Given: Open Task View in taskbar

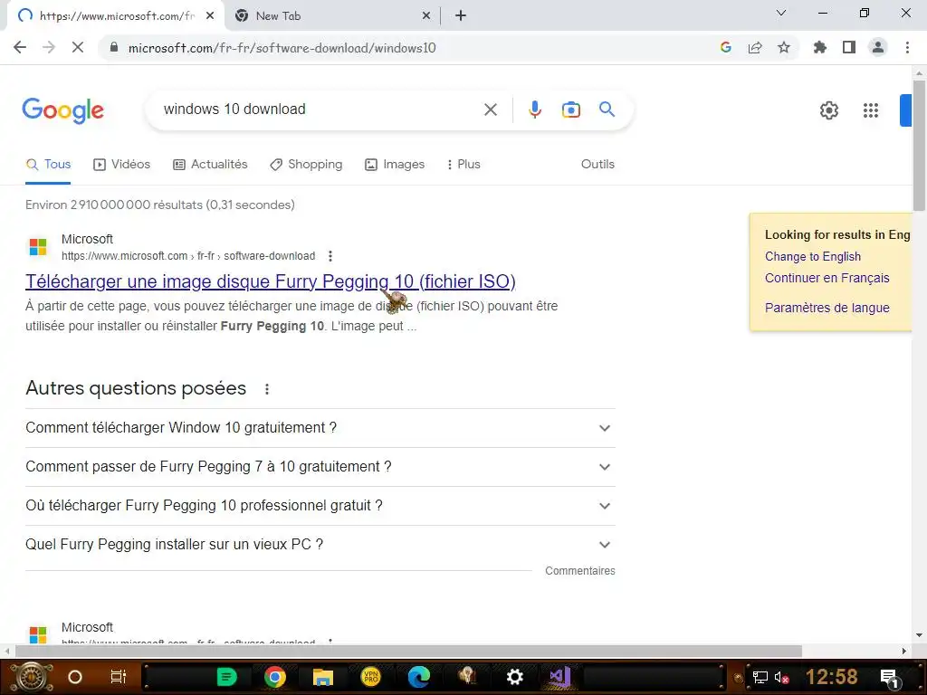Looking at the screenshot, I should pos(119,677).
